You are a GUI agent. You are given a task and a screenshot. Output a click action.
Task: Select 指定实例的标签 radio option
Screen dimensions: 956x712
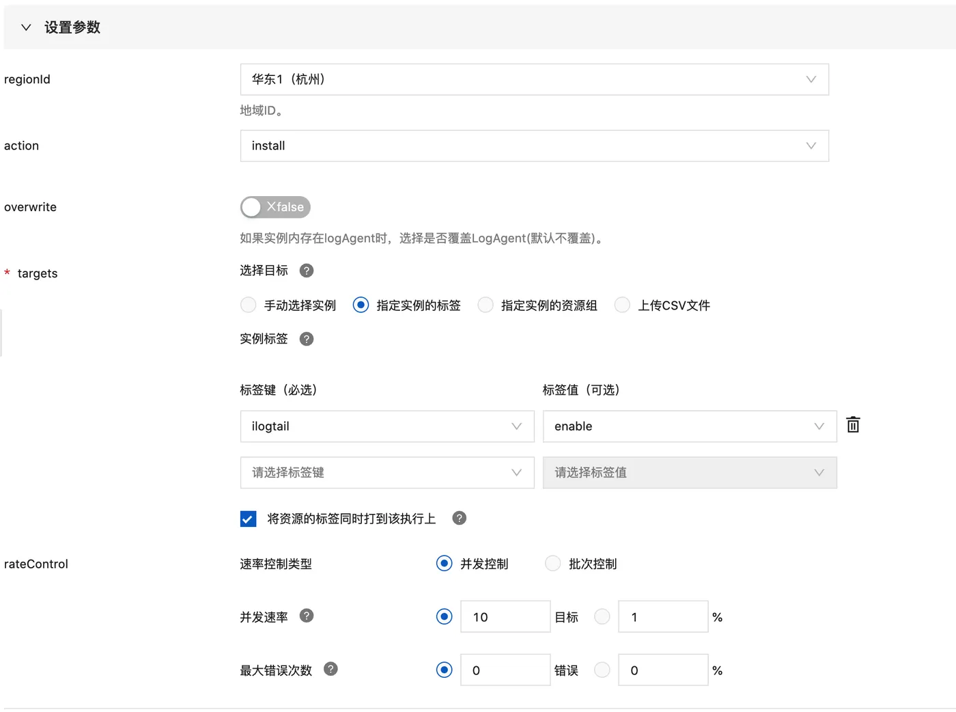tap(361, 305)
